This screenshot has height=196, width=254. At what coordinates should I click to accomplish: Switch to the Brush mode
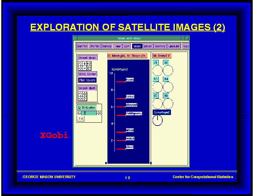[148, 46]
